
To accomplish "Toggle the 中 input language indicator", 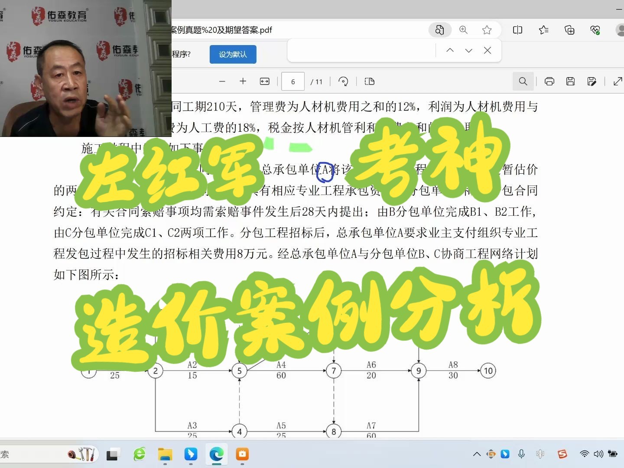I will pyautogui.click(x=540, y=454).
